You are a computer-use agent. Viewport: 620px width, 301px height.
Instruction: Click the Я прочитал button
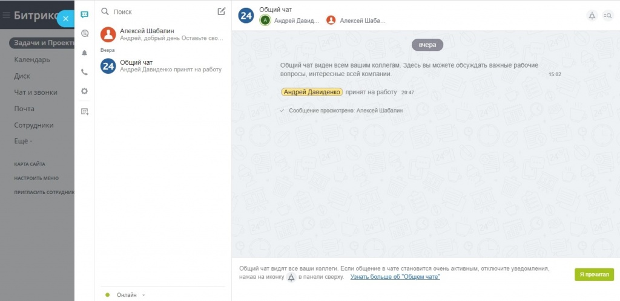click(x=594, y=274)
